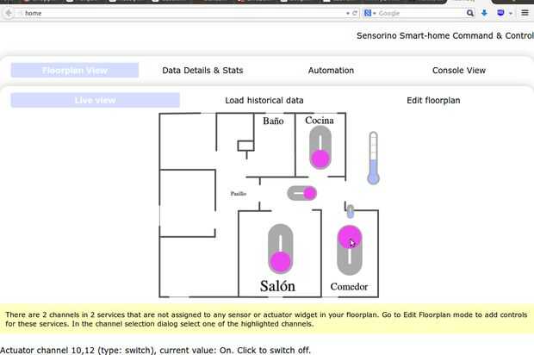Switch to Data Details & Stats tab
Image resolution: width=534 pixels, height=355 pixels.
[x=202, y=70]
